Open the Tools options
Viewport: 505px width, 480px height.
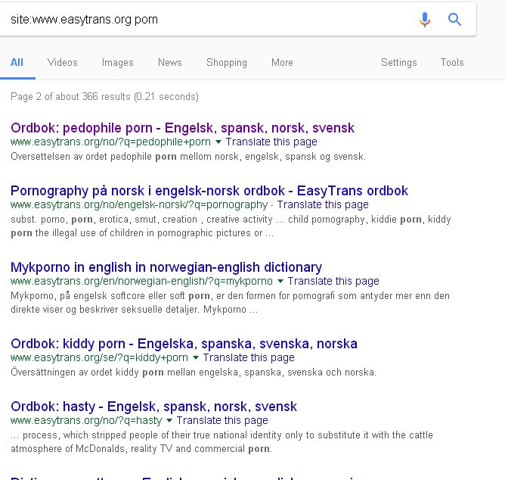click(x=452, y=62)
